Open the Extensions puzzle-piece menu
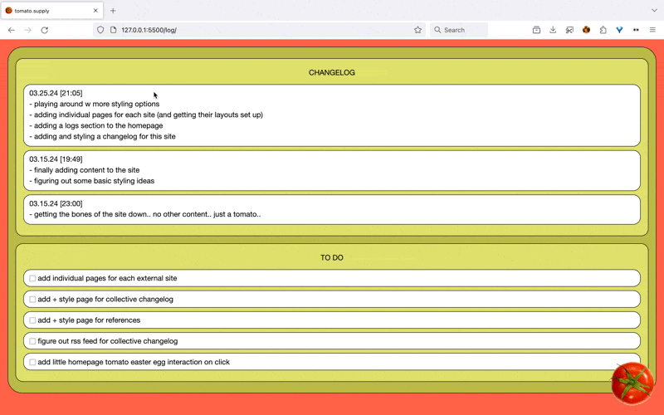The width and height of the screenshot is (664, 415). 603,30
